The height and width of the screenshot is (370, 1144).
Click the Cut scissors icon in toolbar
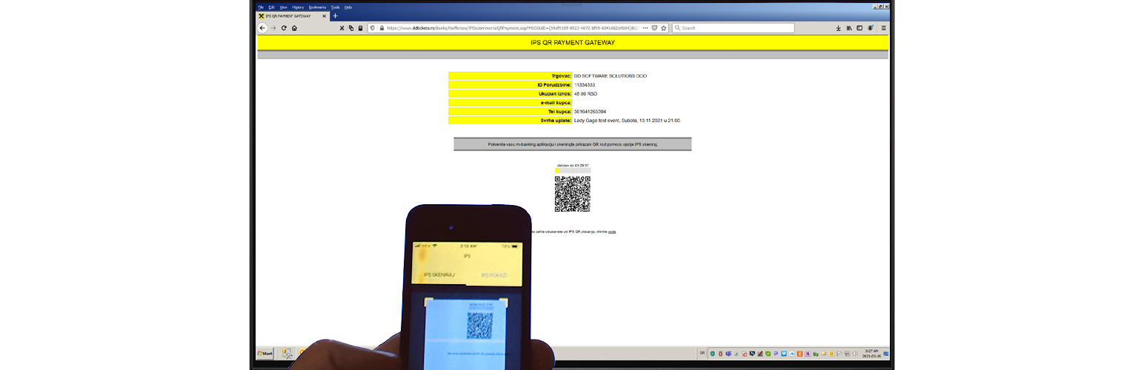point(342,28)
